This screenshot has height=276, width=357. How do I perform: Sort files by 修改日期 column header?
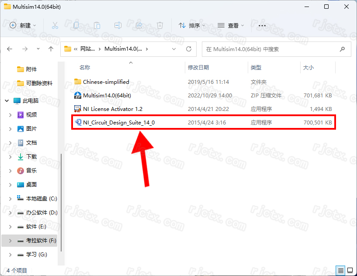(x=198, y=68)
